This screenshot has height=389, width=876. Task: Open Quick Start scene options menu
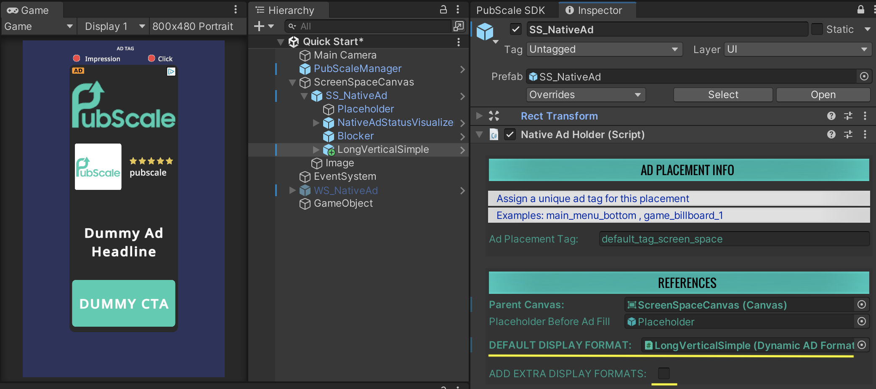pos(458,42)
